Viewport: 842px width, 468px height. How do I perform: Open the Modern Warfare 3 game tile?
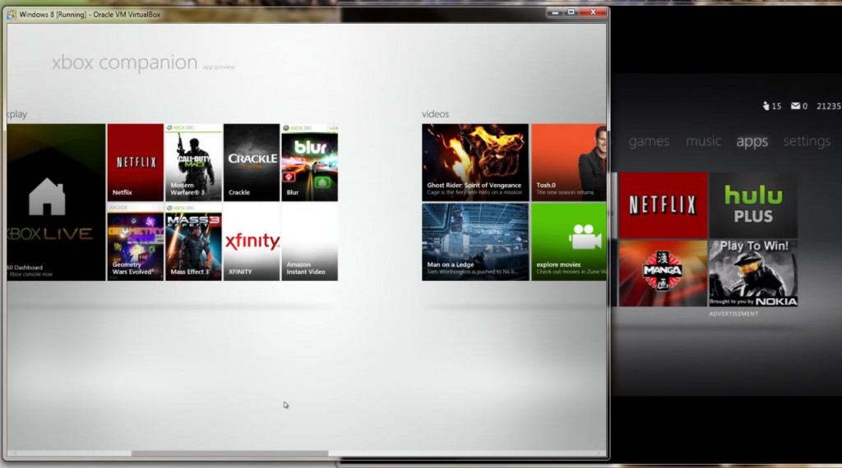(x=193, y=163)
